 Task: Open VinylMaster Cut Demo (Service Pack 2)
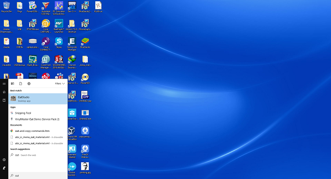click(x=38, y=119)
